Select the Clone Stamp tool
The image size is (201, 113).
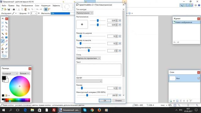tap(3, 48)
